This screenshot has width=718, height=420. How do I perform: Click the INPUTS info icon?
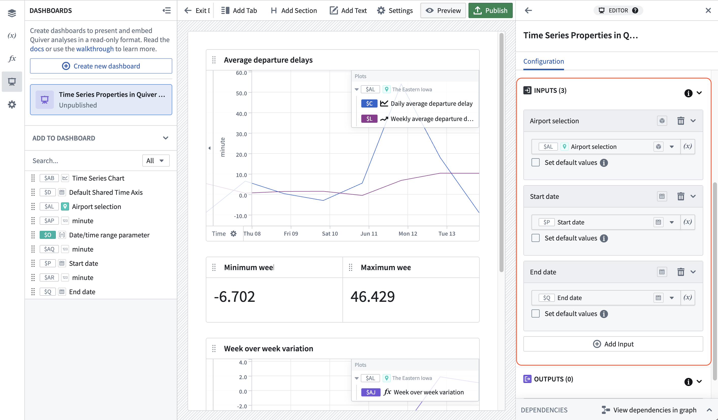pos(688,93)
